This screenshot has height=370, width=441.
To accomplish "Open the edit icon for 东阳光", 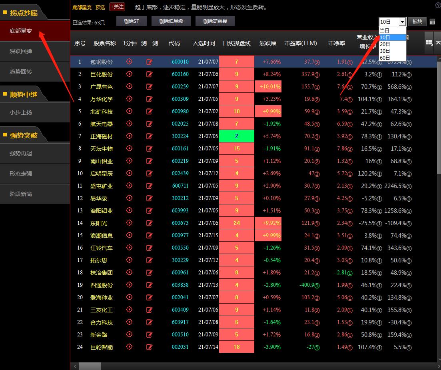I will tap(149, 223).
